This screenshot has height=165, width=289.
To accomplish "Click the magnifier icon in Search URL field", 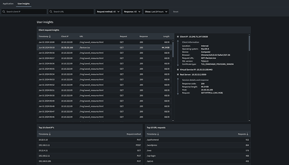I will point(51,12).
